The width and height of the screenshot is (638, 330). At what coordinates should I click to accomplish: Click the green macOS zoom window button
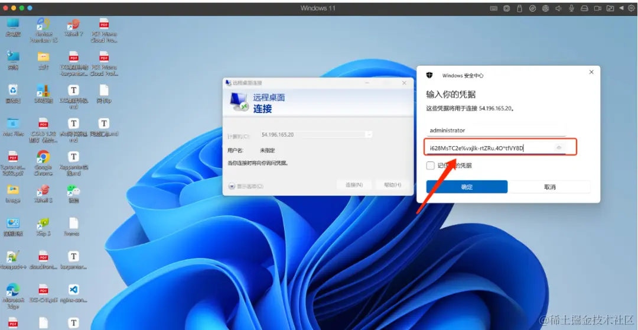(x=21, y=8)
